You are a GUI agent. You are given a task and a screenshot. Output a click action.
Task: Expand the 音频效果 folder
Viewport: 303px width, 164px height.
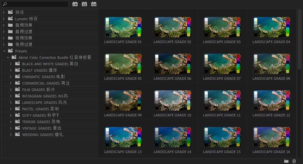(4, 25)
